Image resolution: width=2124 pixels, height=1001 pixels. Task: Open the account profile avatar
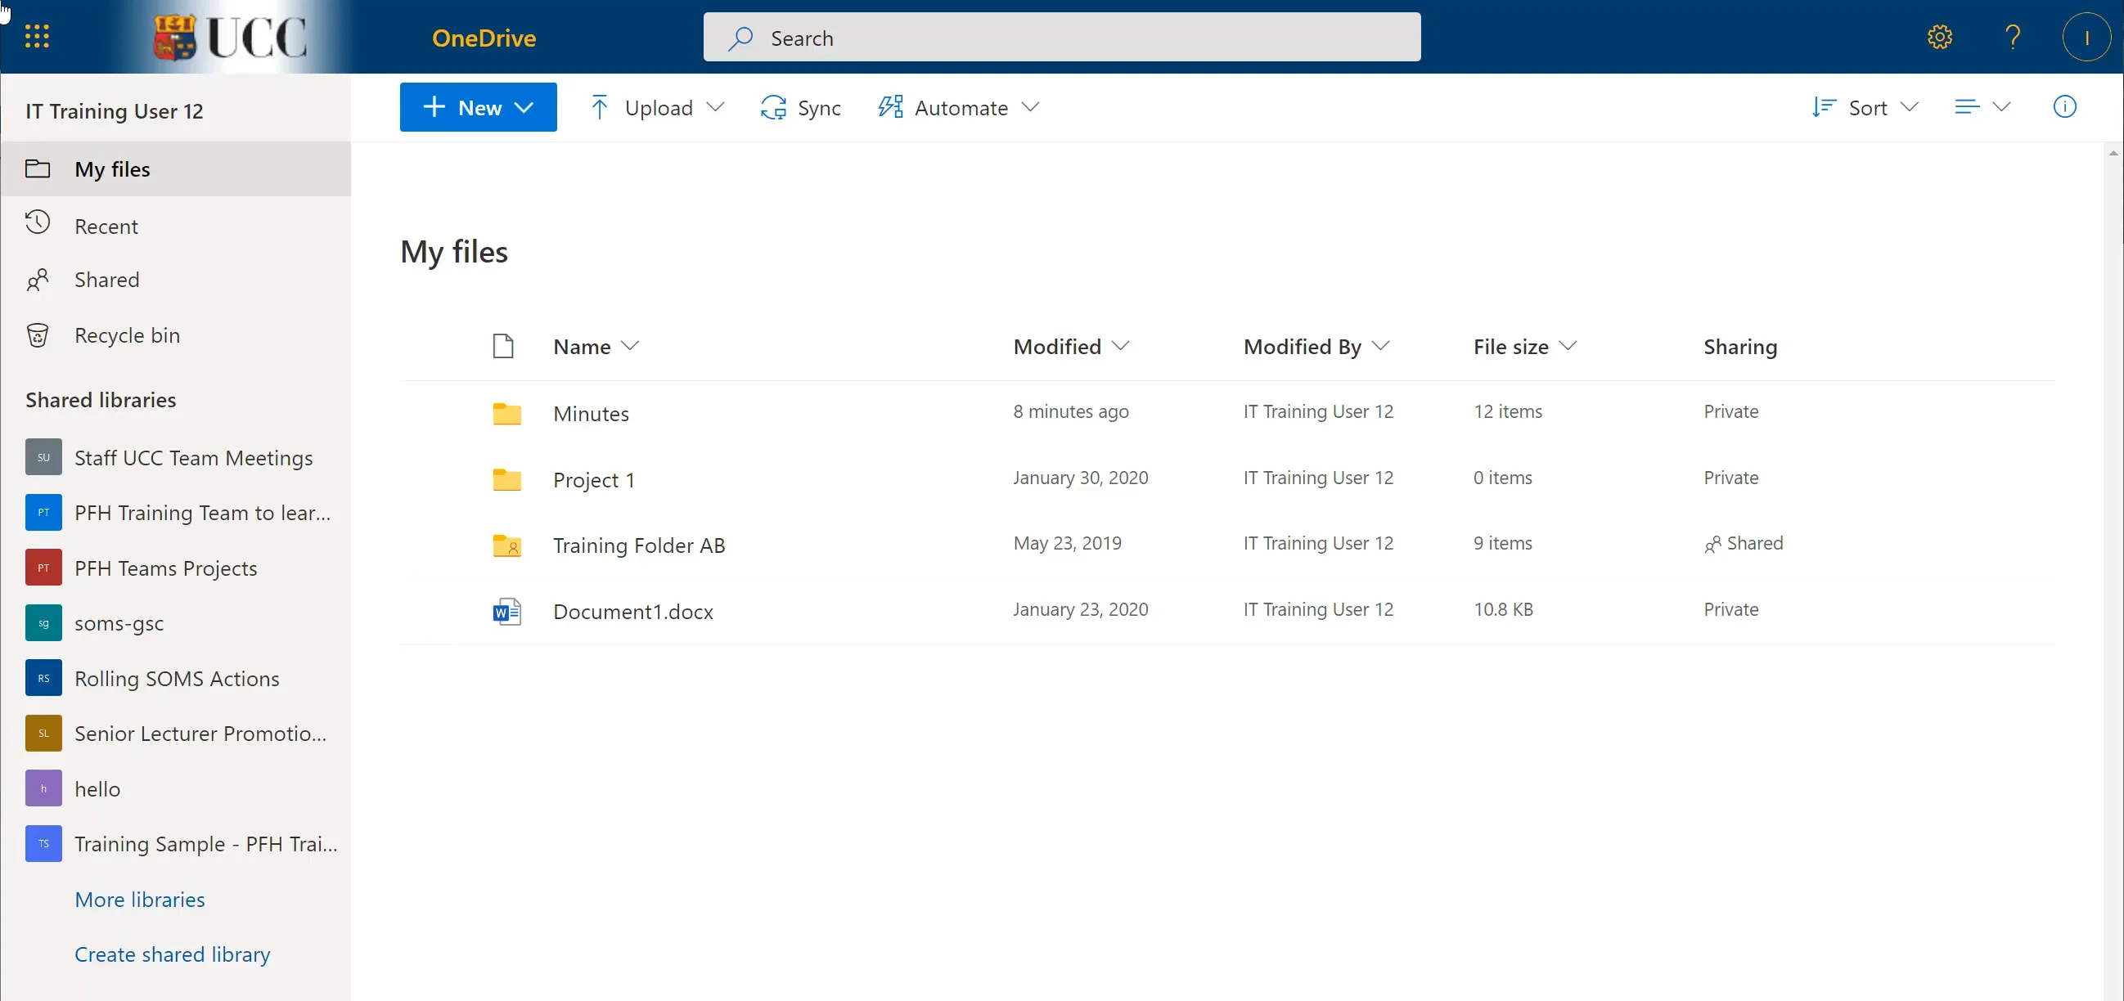pyautogui.click(x=2086, y=37)
